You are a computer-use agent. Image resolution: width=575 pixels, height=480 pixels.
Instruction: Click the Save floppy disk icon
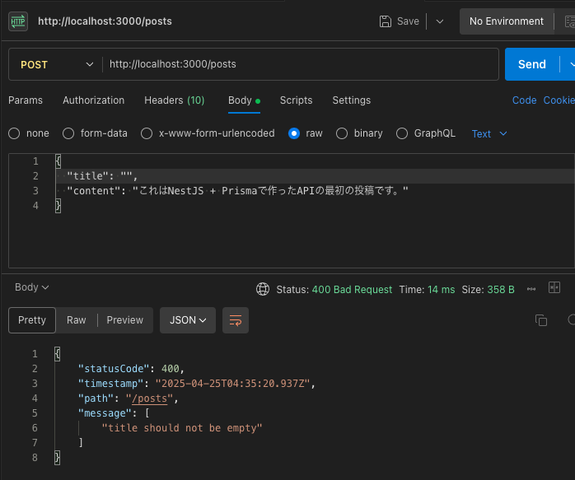[385, 21]
